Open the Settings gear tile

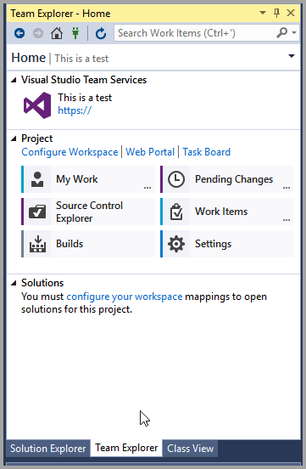click(227, 244)
